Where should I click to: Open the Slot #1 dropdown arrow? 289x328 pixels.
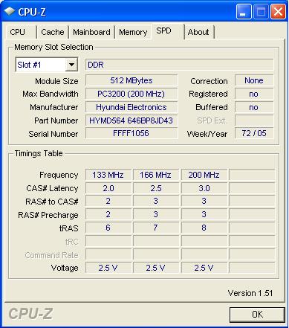pos(71,65)
